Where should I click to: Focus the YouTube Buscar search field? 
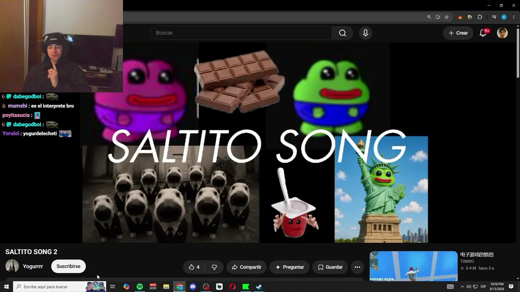241,33
